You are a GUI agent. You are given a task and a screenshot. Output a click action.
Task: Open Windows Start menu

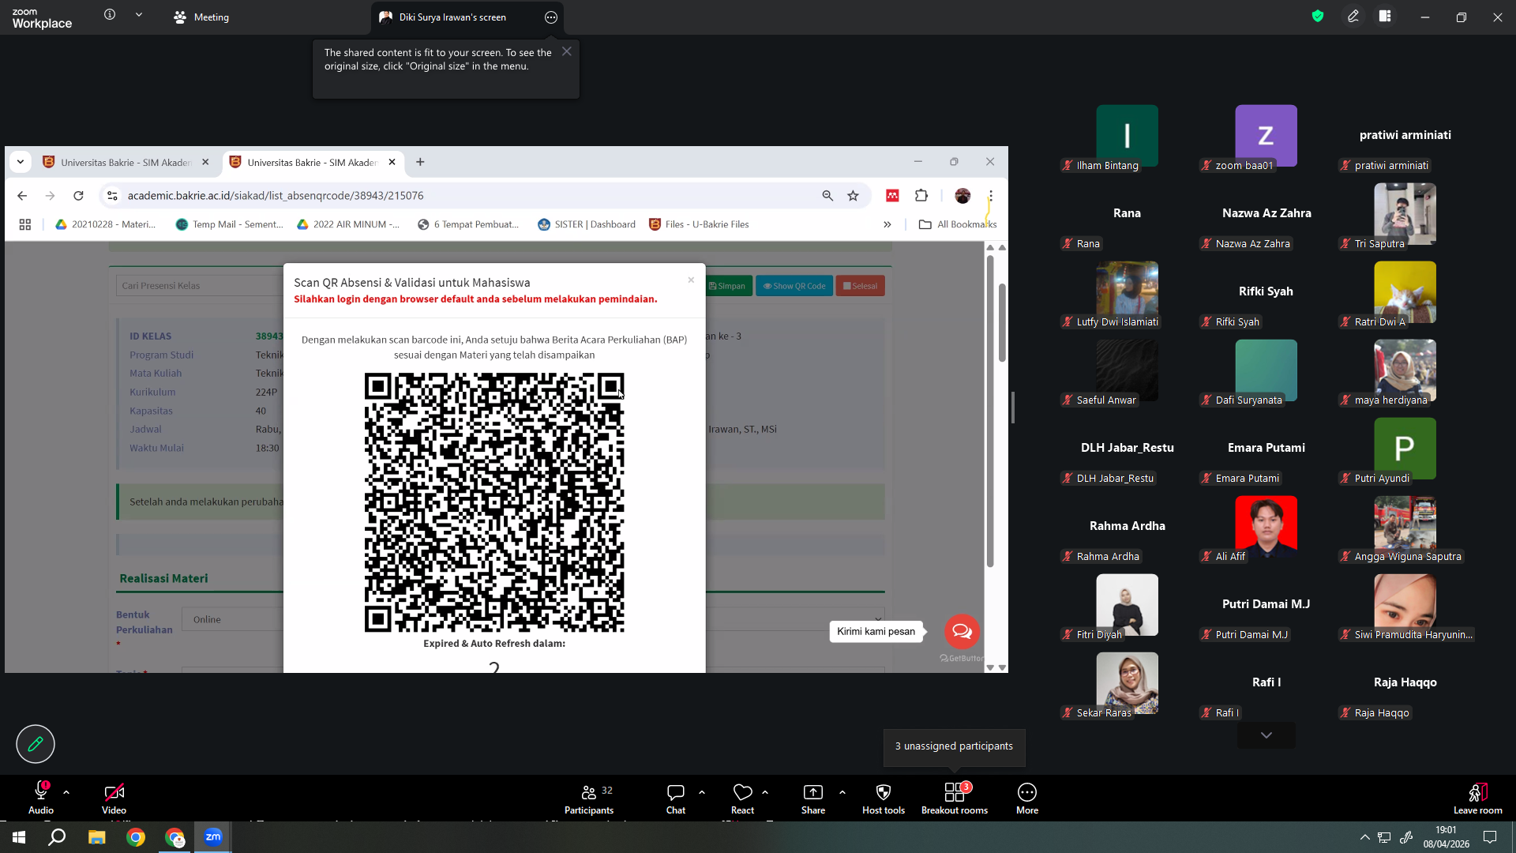pyautogui.click(x=19, y=837)
